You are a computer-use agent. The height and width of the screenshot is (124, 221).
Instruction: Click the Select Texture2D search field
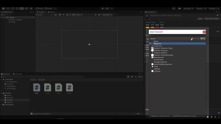coord(177,35)
